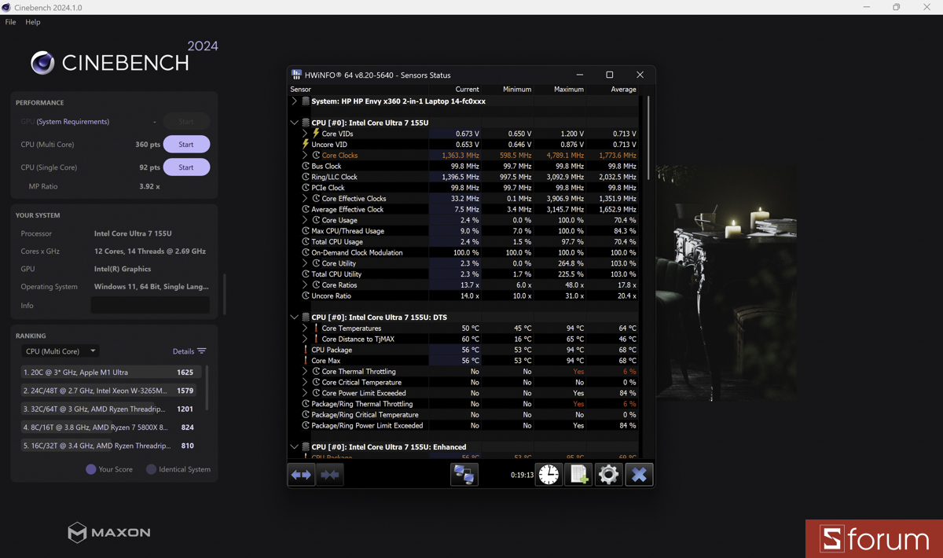Click the lightning icon beside Core VIDs
Image resolution: width=943 pixels, height=558 pixels.
[316, 134]
